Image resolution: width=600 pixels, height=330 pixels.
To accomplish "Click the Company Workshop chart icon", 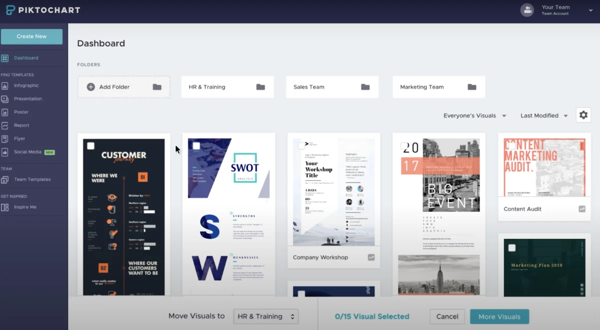I will [x=371, y=257].
